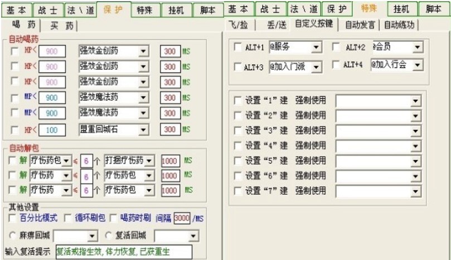
Task: Choose the 复活回城 radio button
Action: click(x=110, y=234)
